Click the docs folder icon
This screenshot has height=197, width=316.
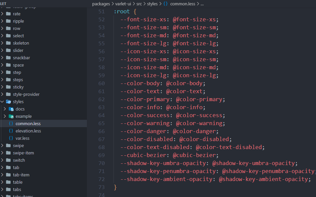11,109
